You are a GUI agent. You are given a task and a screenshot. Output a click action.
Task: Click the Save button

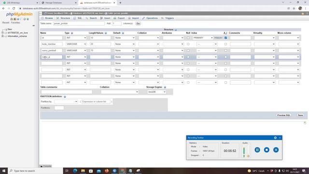point(300,115)
